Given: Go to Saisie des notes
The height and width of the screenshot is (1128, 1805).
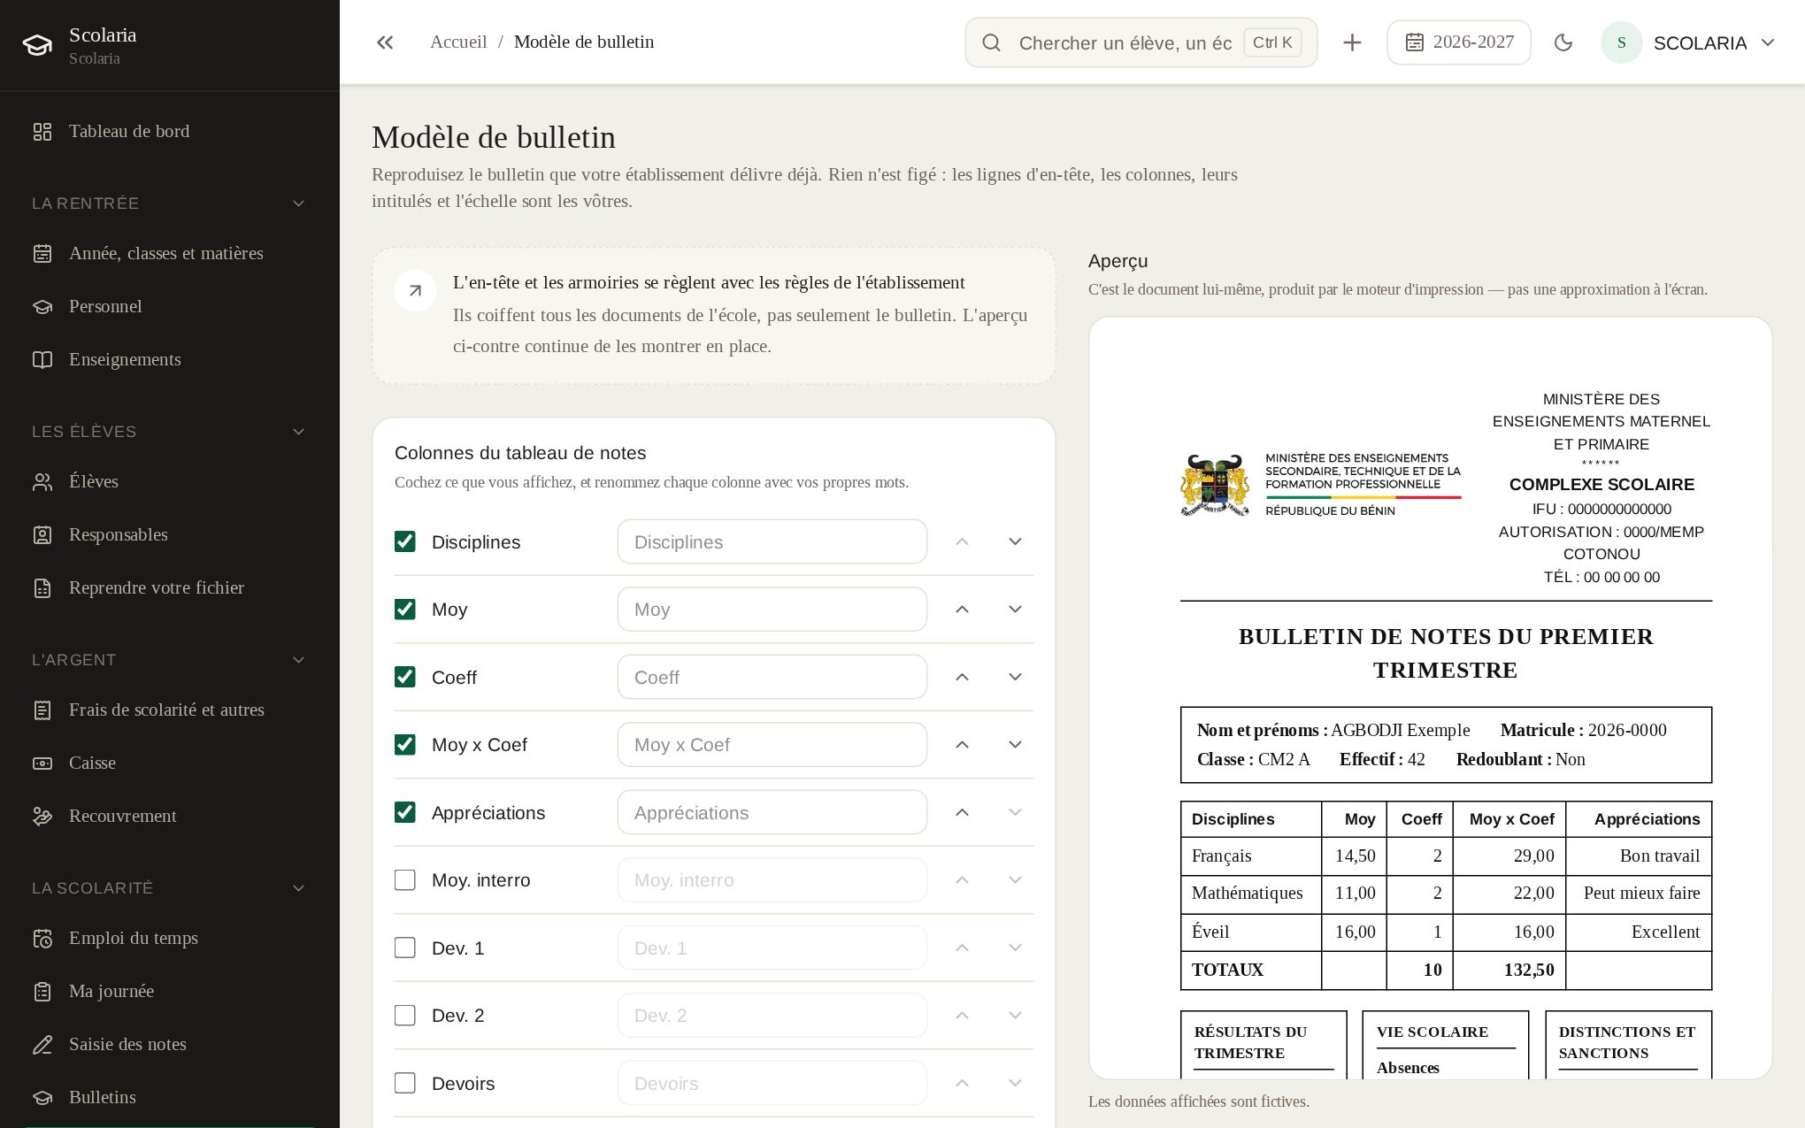Looking at the screenshot, I should pyautogui.click(x=169, y=1044).
